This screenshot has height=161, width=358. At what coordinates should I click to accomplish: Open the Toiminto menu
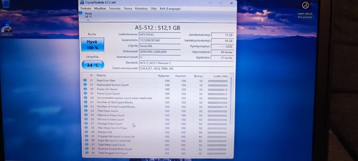(x=114, y=9)
